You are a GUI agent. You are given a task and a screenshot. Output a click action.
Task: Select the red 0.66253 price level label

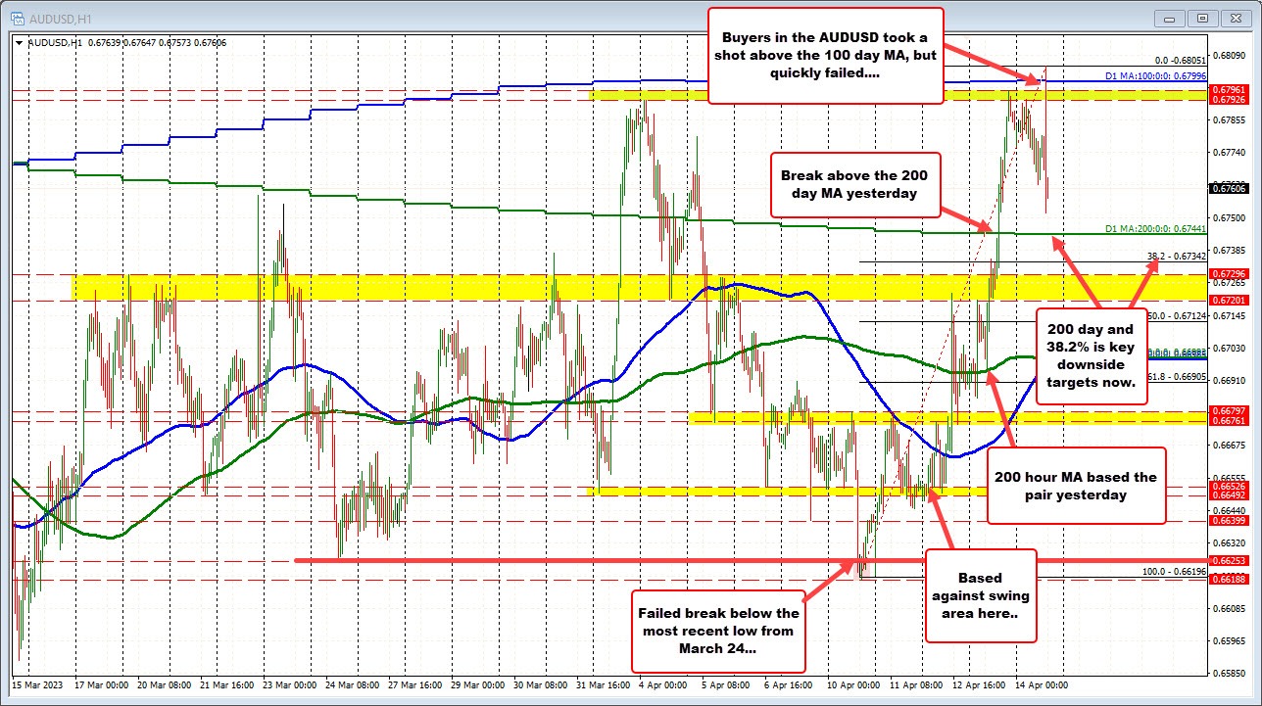(x=1227, y=561)
